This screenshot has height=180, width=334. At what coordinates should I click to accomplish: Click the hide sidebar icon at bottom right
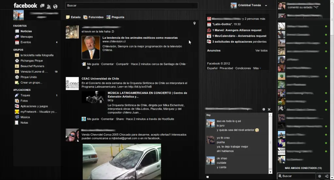pyautogui.click(x=326, y=176)
